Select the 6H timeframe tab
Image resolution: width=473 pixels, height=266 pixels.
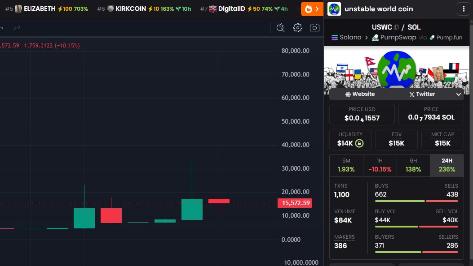point(413,165)
